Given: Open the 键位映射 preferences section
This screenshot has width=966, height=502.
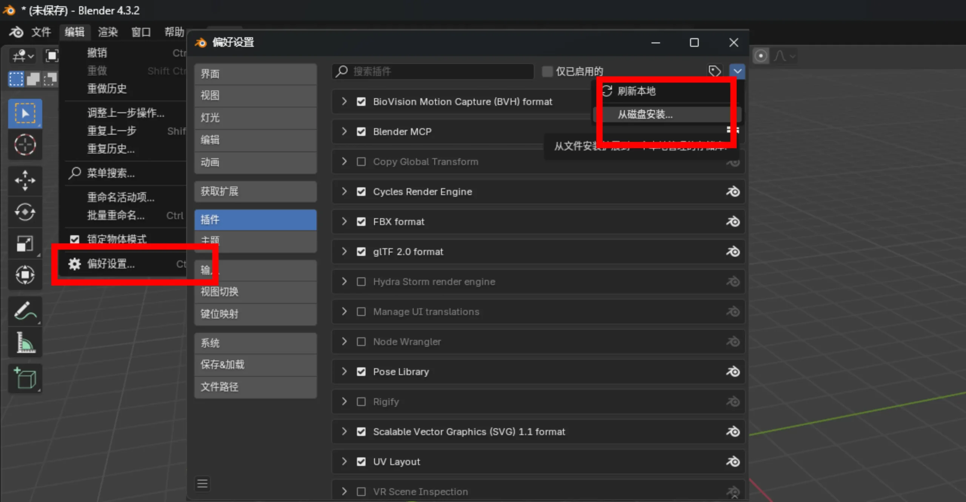Looking at the screenshot, I should click(255, 314).
